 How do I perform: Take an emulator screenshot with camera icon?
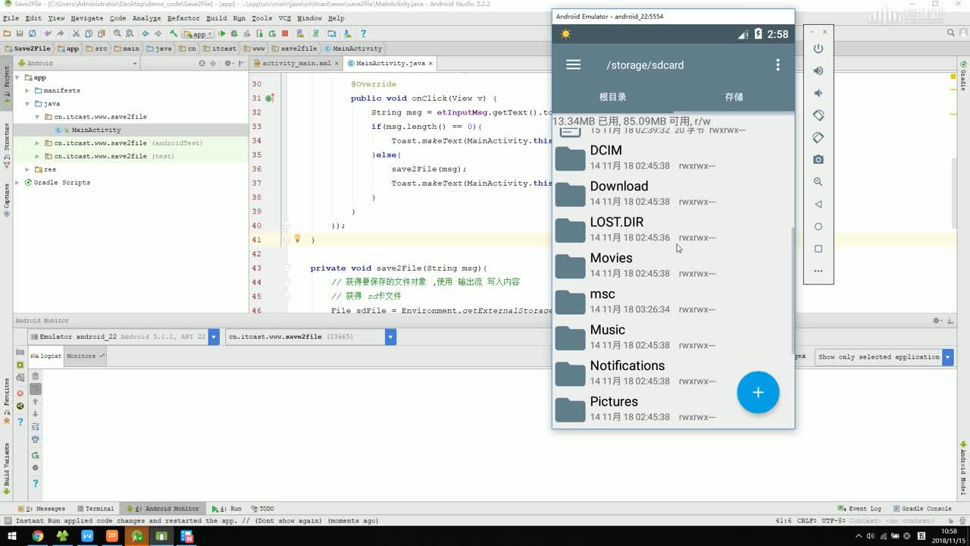[818, 160]
